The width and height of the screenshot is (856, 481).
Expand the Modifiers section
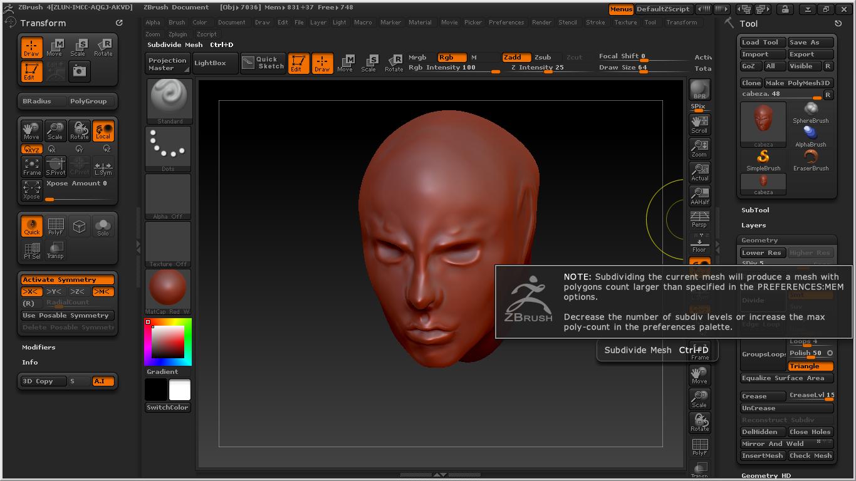click(39, 348)
